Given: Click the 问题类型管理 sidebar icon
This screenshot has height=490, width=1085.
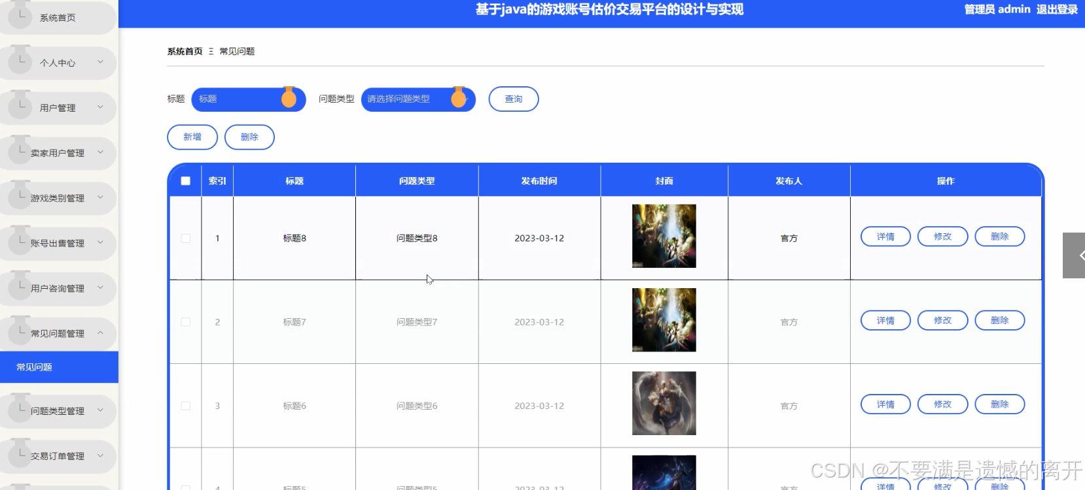Looking at the screenshot, I should pos(20,410).
